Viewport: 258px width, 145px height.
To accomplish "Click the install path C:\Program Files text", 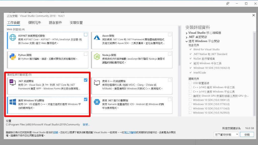I will (x=43, y=124).
